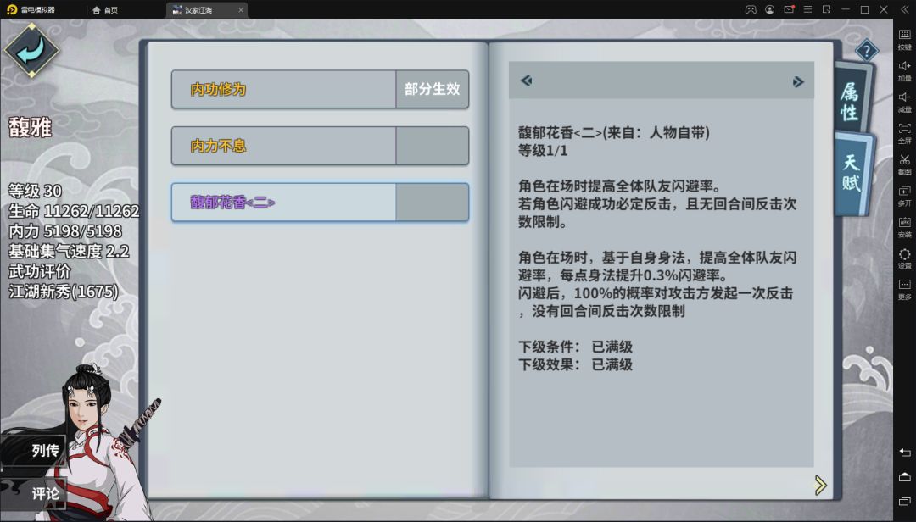Open the 评论 comments button

click(33, 494)
